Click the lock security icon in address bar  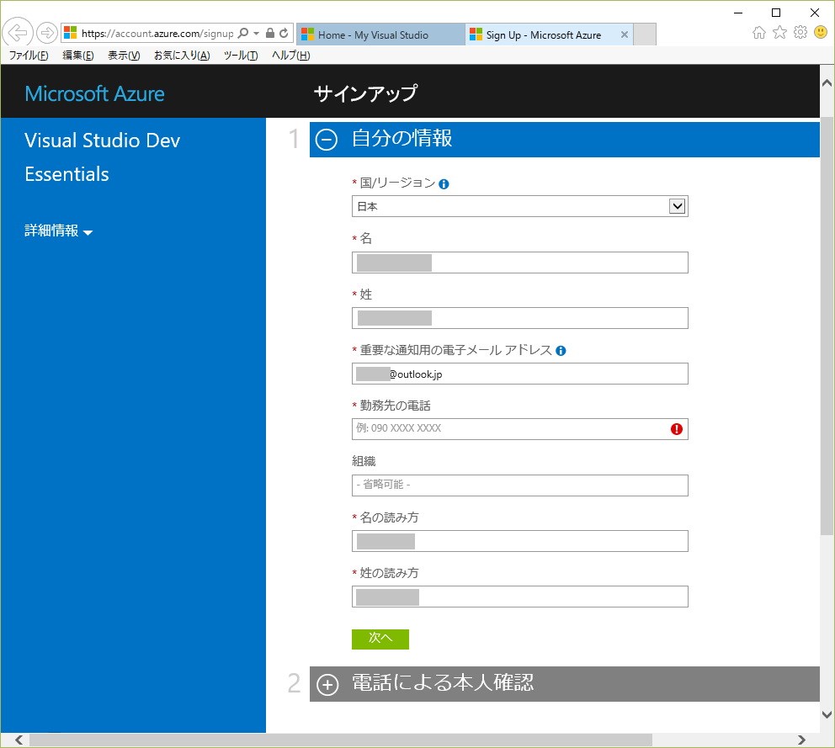[x=270, y=33]
